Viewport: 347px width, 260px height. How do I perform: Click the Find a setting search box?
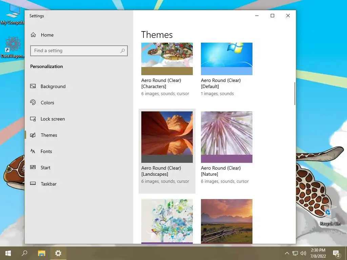[79, 51]
